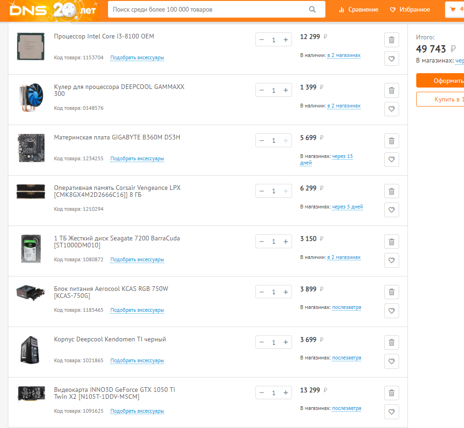Click the Intel Core i3-8100 product thumbnail
This screenshot has height=428, width=464.
click(x=31, y=46)
